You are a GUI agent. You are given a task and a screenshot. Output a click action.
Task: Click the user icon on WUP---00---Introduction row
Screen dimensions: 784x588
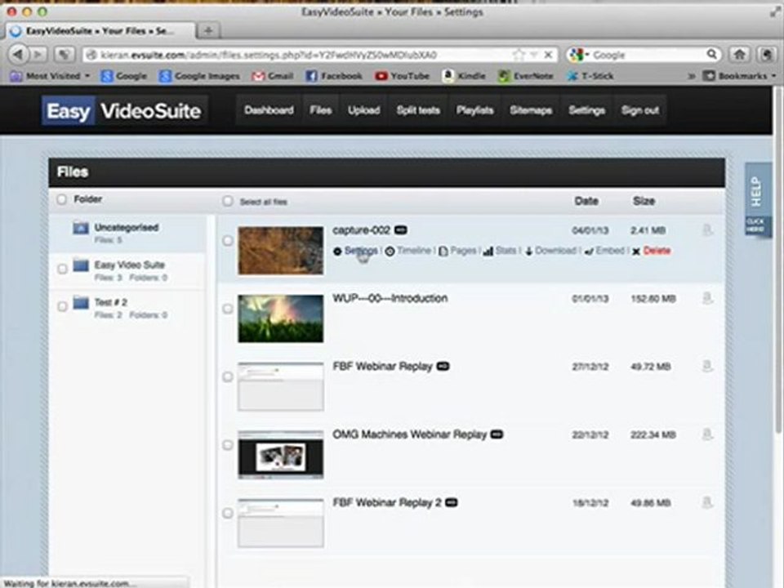point(707,299)
